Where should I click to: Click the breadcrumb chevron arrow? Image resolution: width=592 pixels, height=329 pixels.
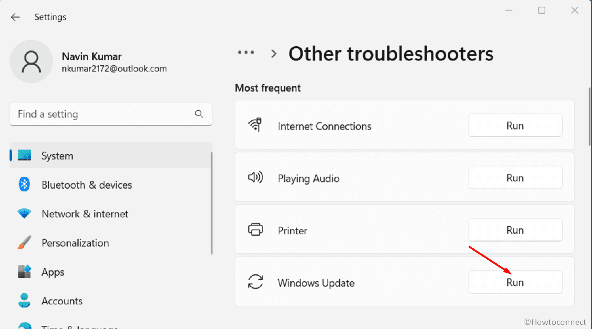tap(274, 53)
